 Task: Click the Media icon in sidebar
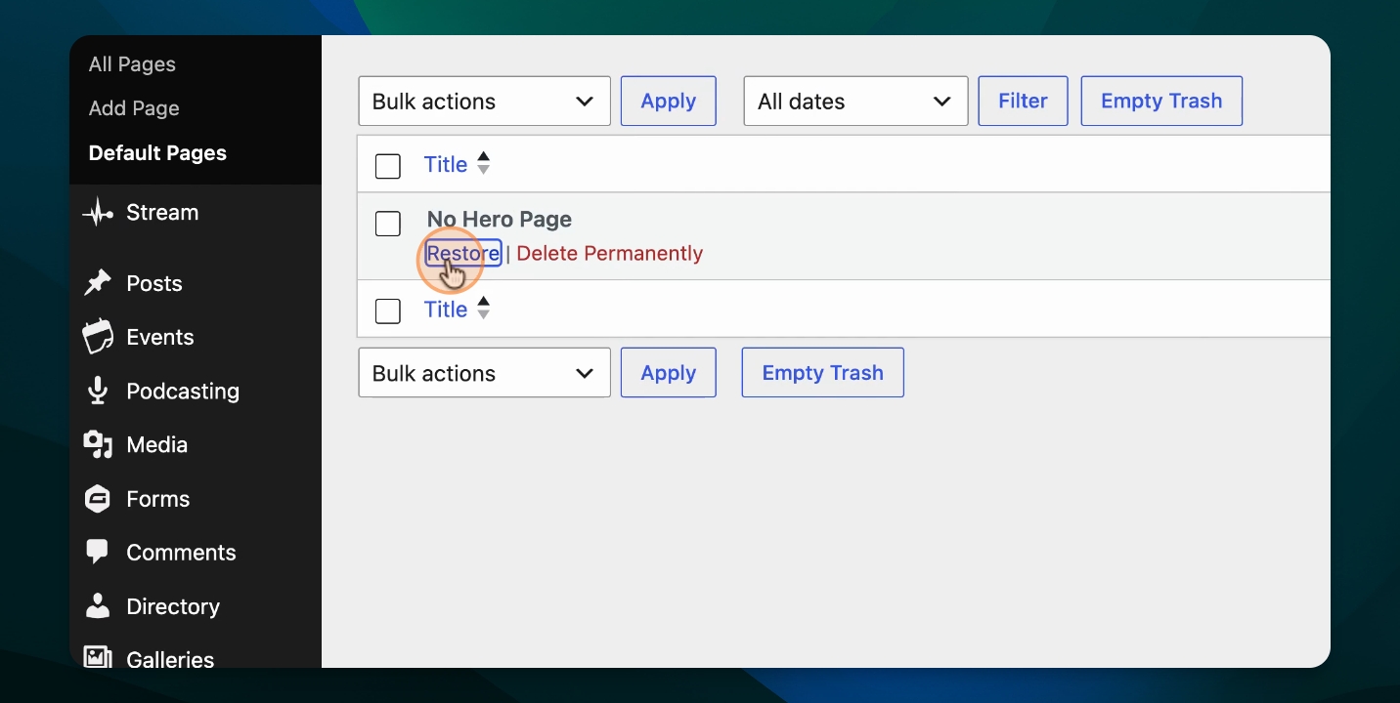coord(98,444)
